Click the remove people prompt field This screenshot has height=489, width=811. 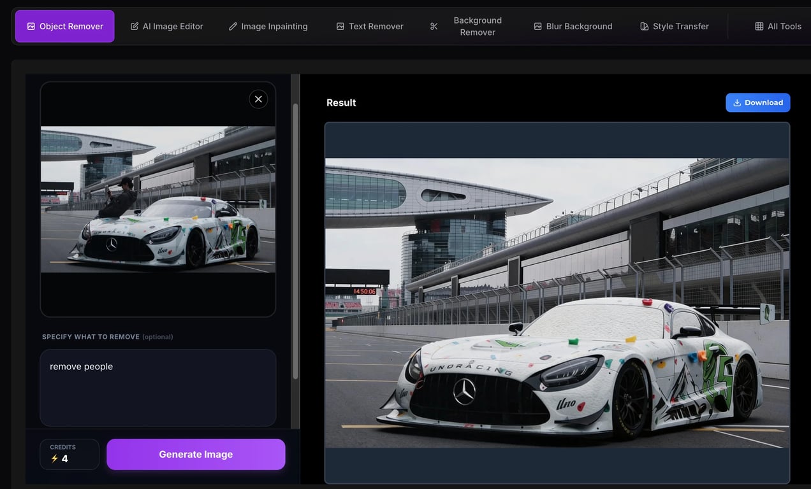pyautogui.click(x=157, y=387)
